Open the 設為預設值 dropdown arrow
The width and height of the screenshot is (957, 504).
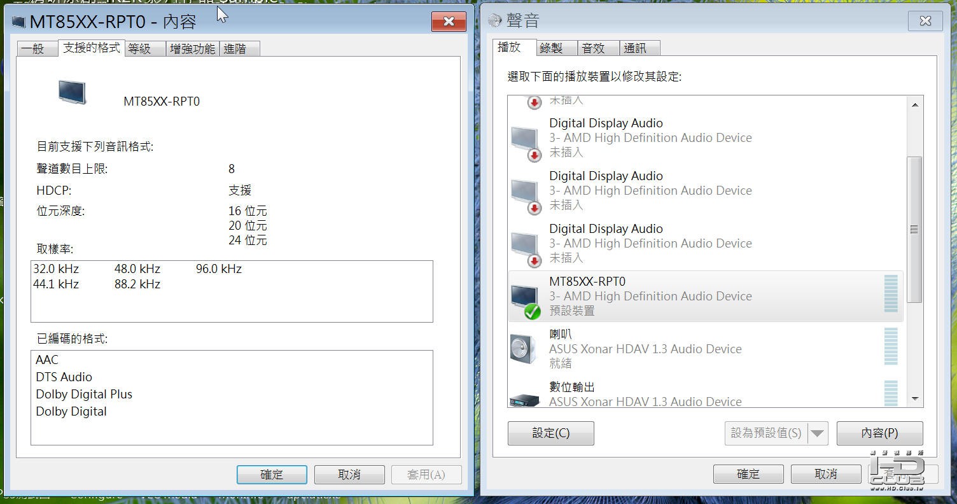point(818,433)
